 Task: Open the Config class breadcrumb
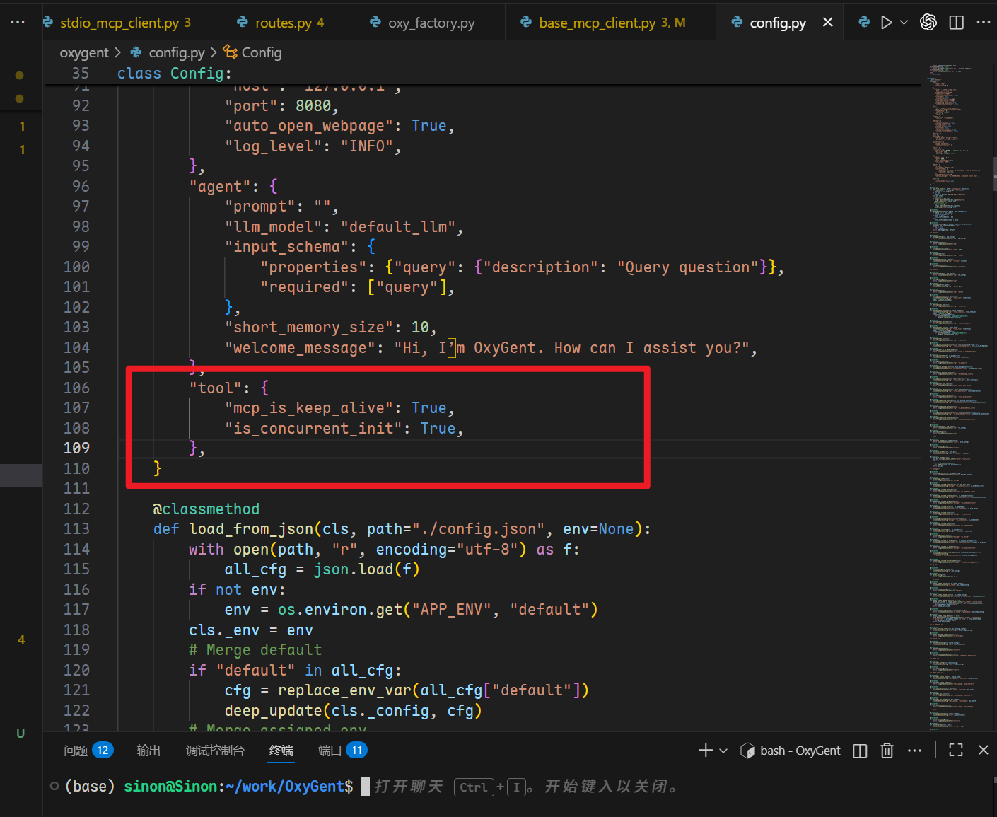coord(261,52)
